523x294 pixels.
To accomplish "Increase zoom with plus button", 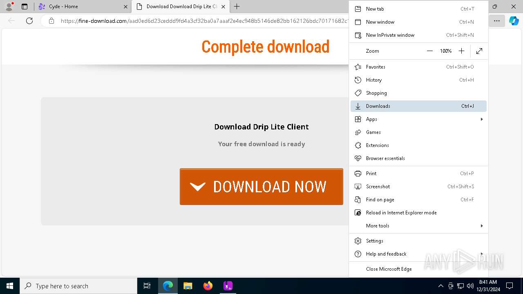I will (x=461, y=51).
